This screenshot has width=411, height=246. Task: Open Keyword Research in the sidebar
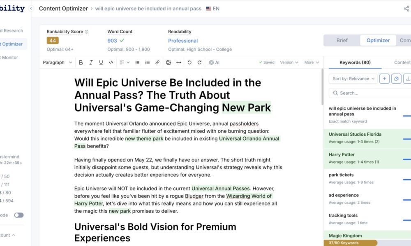click(12, 31)
